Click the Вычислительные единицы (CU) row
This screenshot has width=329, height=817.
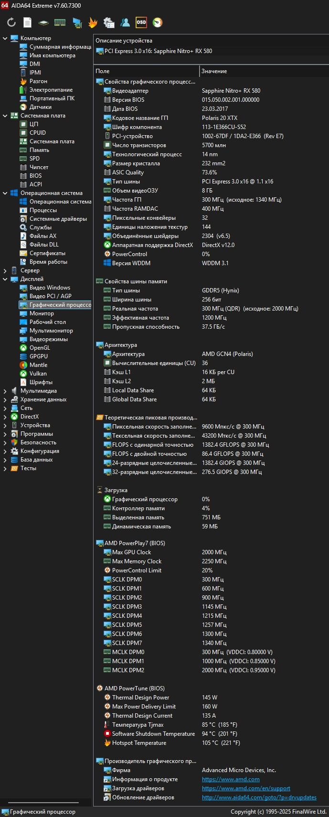click(x=211, y=363)
